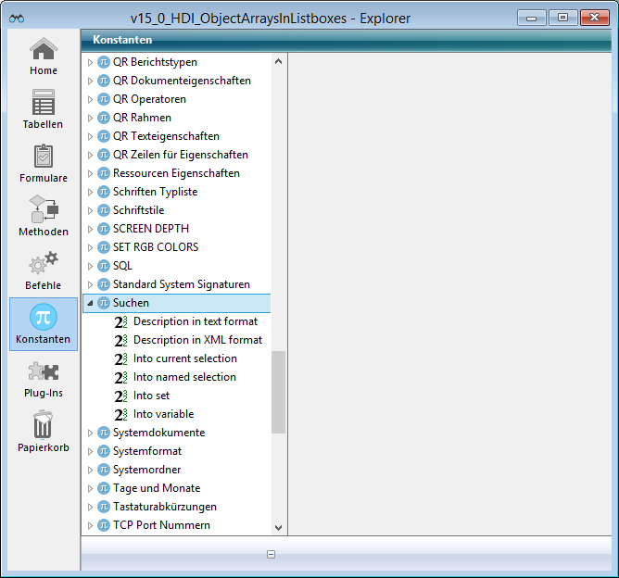Click the TCP Port Nummern item

(161, 525)
